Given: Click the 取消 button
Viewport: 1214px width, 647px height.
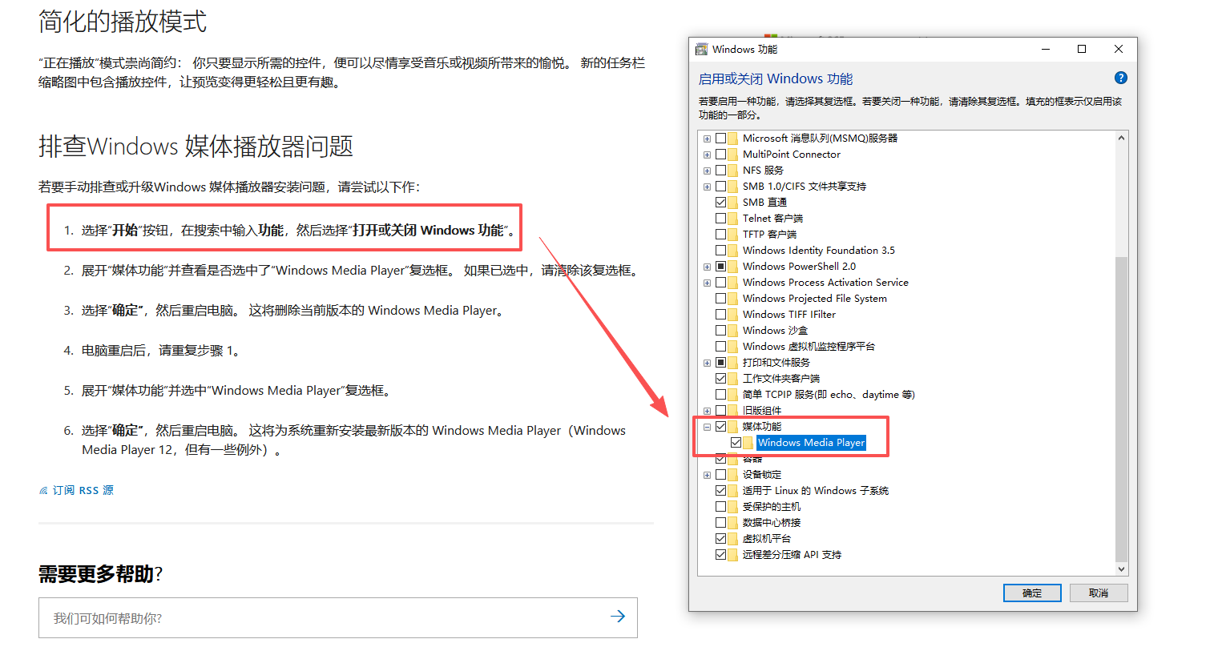Looking at the screenshot, I should (1099, 593).
